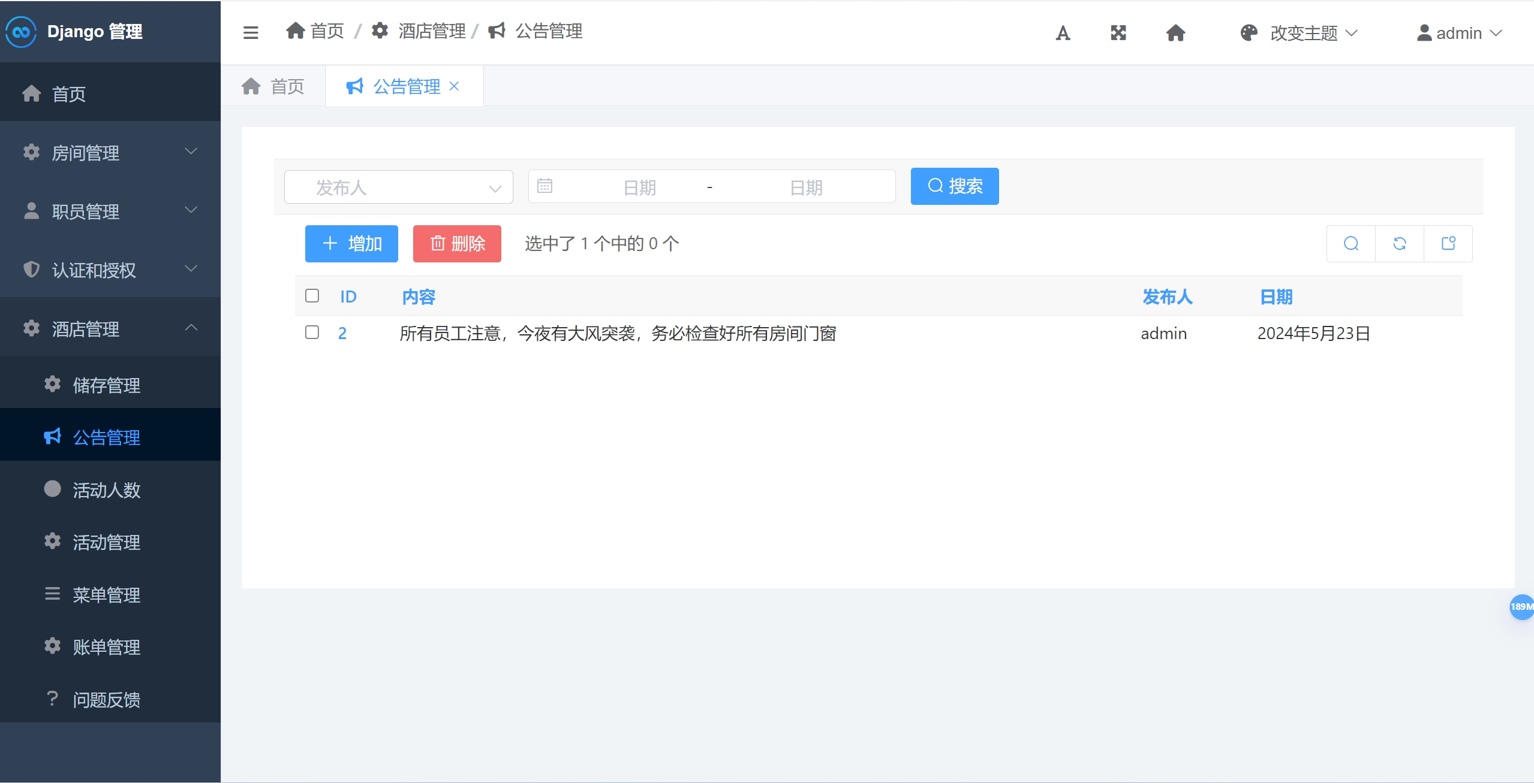Click the search magnifier toolbar icon
This screenshot has width=1534, height=783.
[x=1351, y=244]
